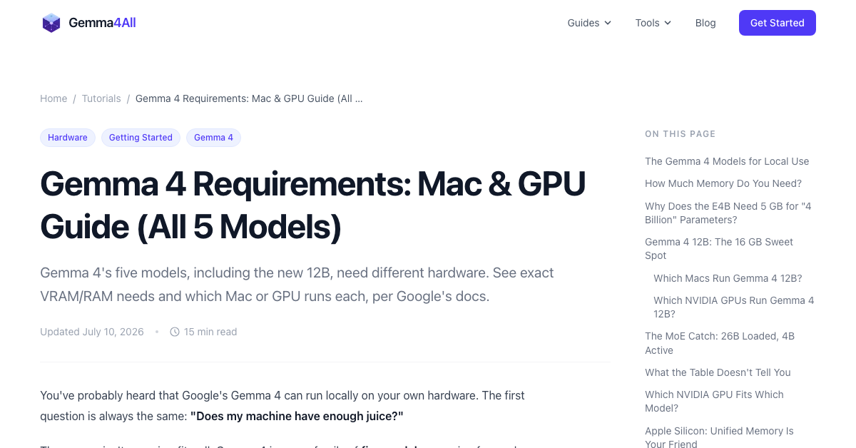Click the Get Started button
This screenshot has width=856, height=448.
[778, 23]
